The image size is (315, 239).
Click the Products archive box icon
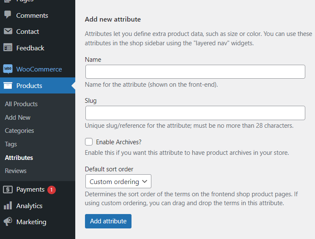[x=8, y=85]
